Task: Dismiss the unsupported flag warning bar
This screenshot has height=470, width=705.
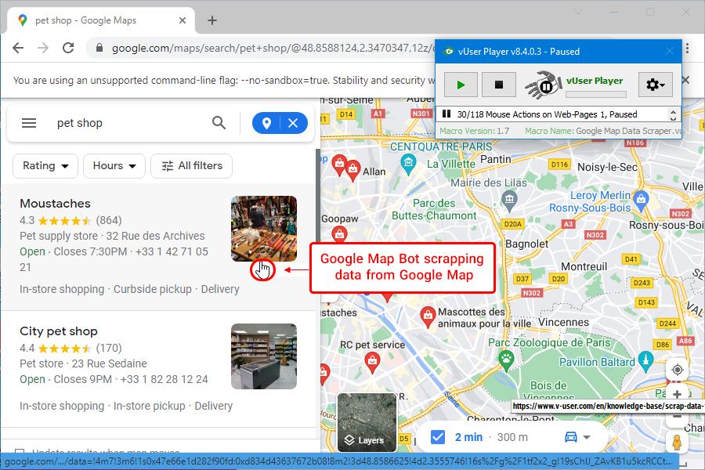Action: 685,80
